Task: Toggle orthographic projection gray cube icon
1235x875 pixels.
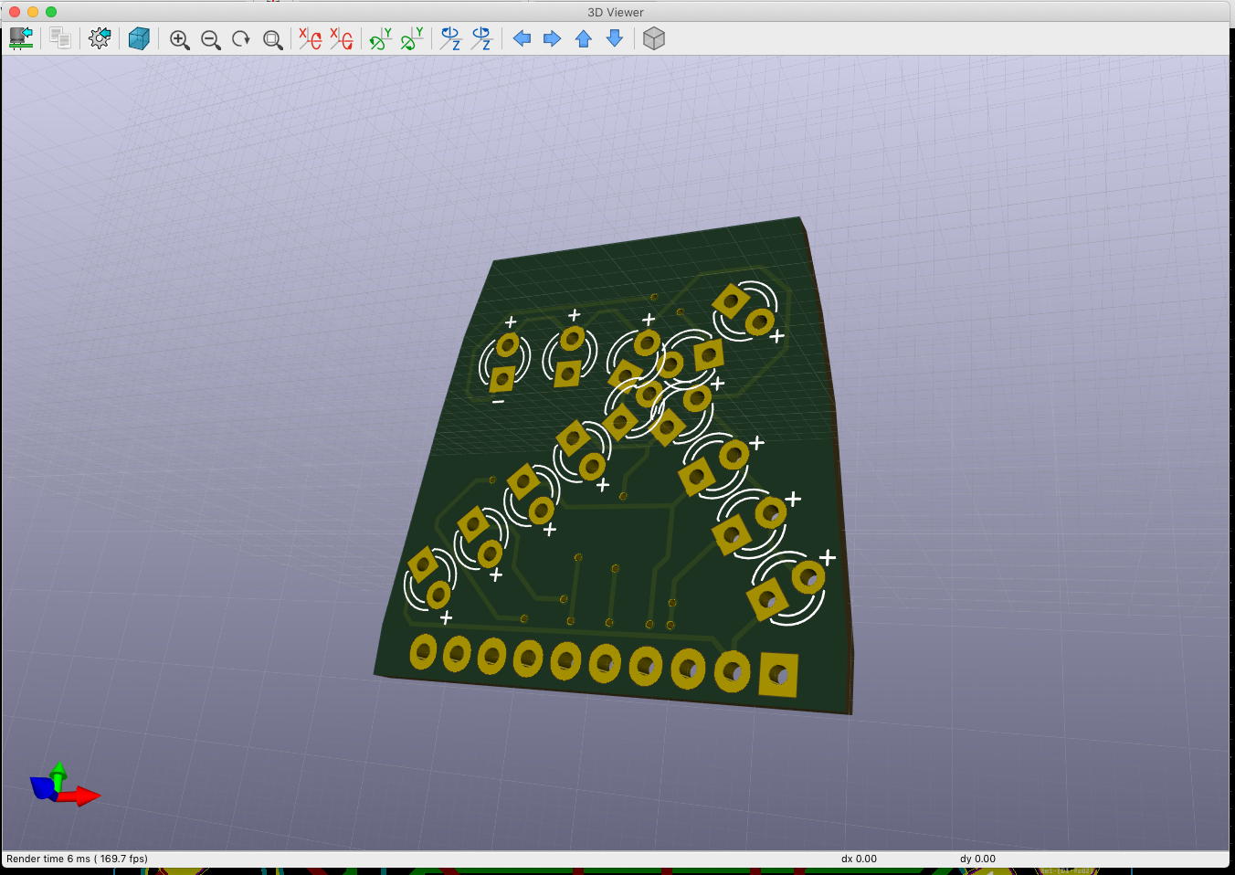Action: click(654, 38)
